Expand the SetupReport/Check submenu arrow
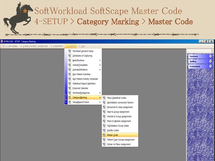The width and height of the screenshot is (215, 161). 100,102
